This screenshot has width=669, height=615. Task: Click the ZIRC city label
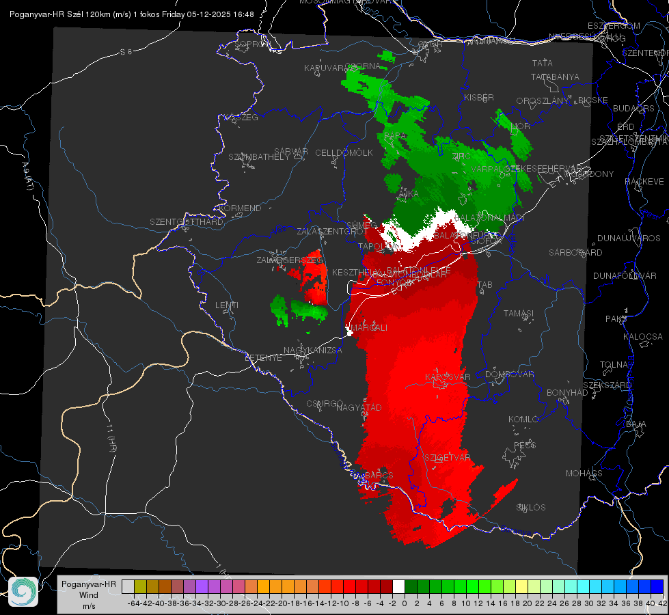(x=461, y=156)
